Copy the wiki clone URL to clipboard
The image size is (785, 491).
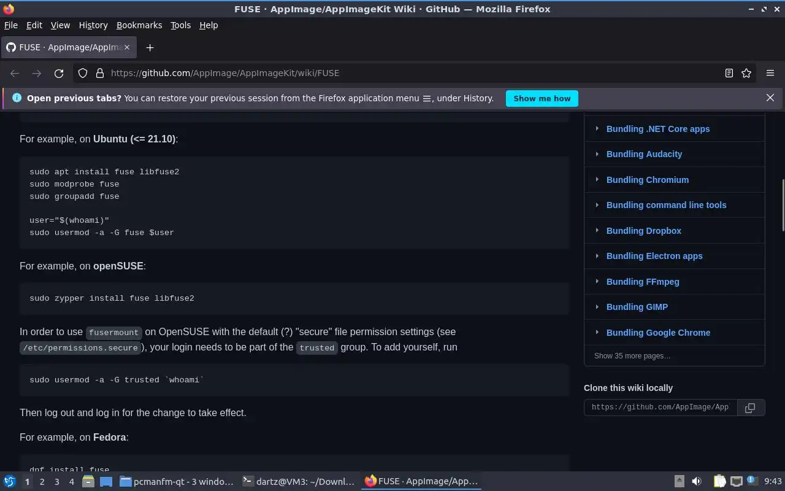[x=749, y=408]
